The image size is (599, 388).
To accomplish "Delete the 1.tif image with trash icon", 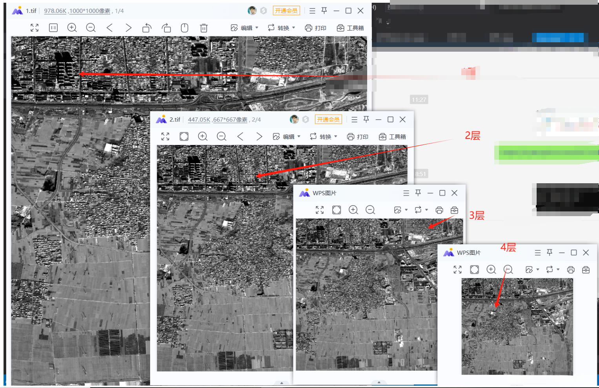I will pos(204,28).
